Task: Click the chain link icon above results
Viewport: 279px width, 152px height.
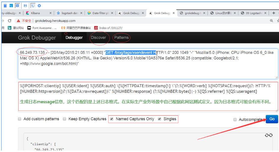Action: [x=268, y=135]
